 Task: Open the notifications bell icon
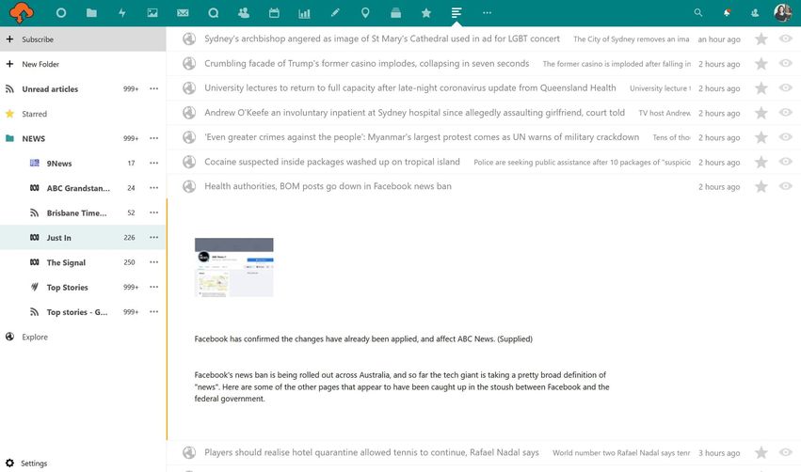coord(727,13)
